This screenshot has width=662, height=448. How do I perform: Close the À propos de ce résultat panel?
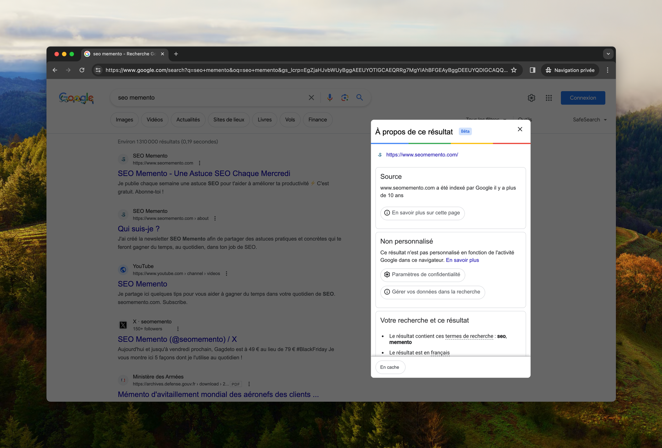[520, 129]
